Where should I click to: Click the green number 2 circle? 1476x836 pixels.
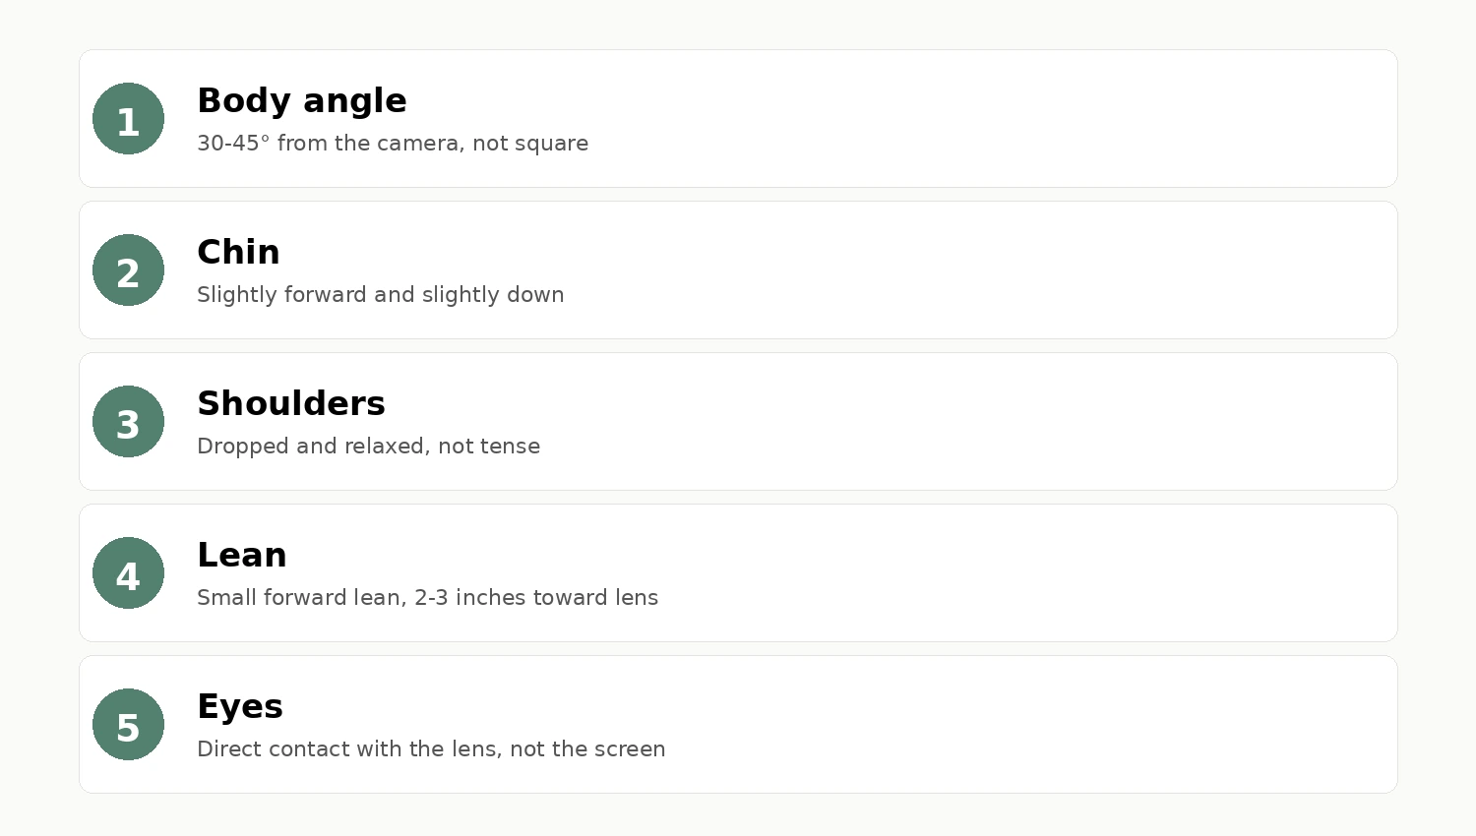click(x=128, y=270)
